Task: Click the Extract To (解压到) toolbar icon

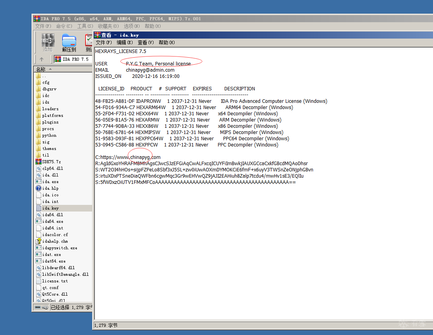Action: click(69, 42)
